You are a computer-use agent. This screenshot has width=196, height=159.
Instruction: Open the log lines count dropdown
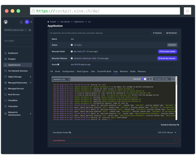click(162, 79)
